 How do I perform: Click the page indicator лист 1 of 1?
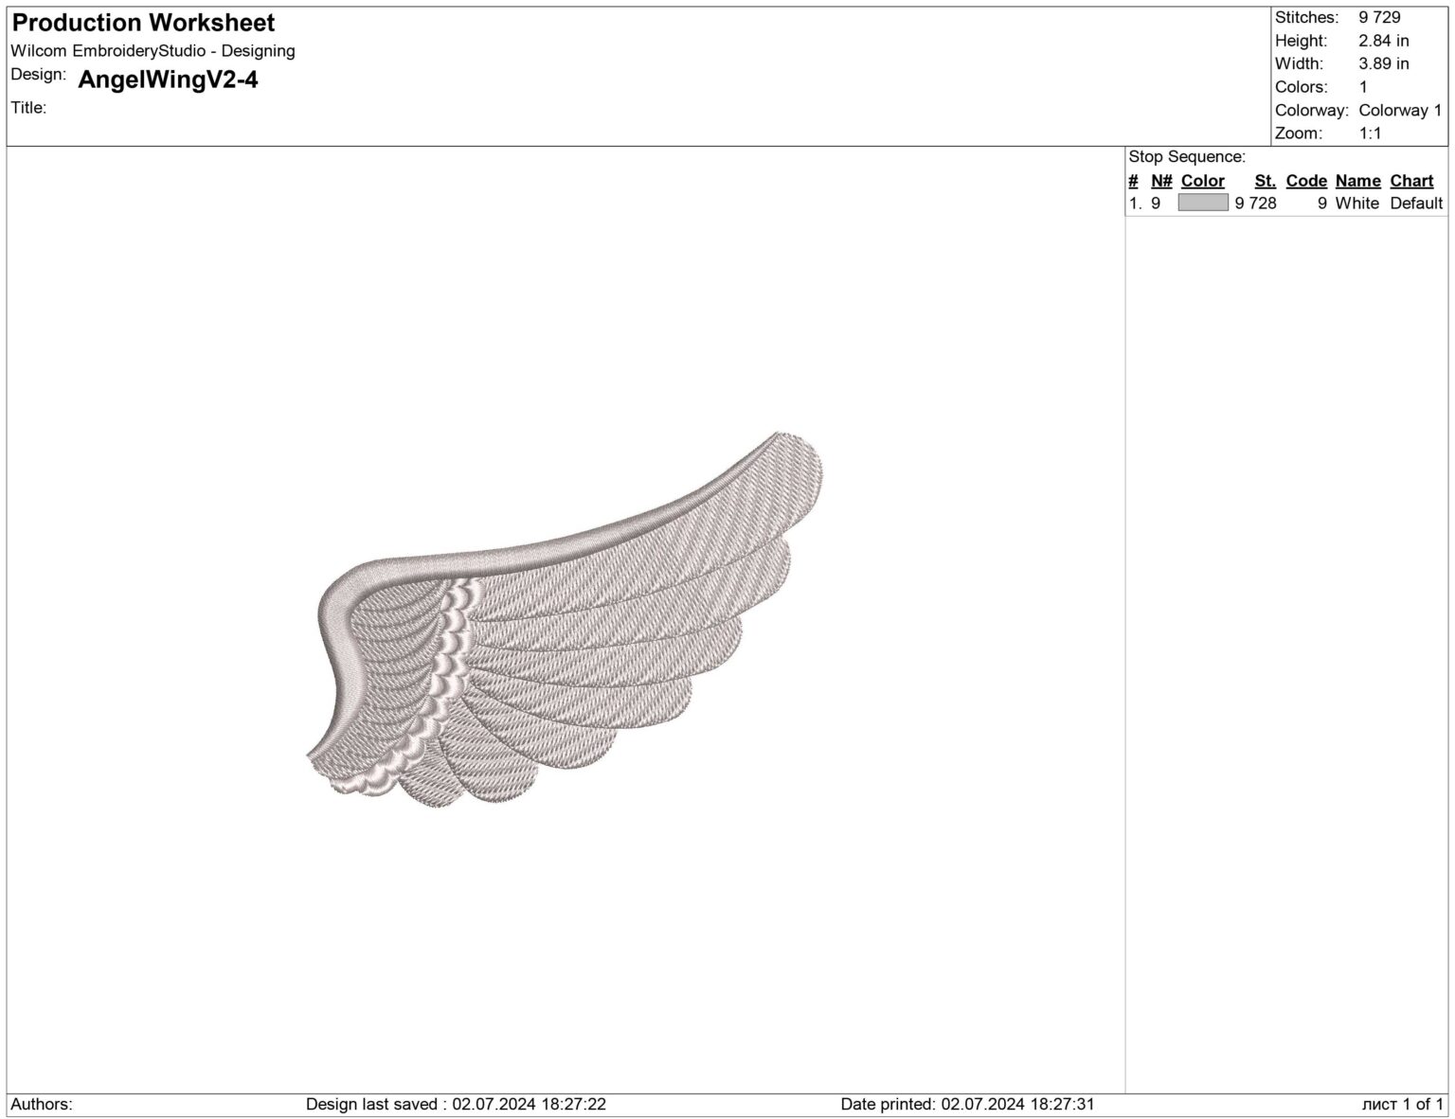tap(1403, 1103)
